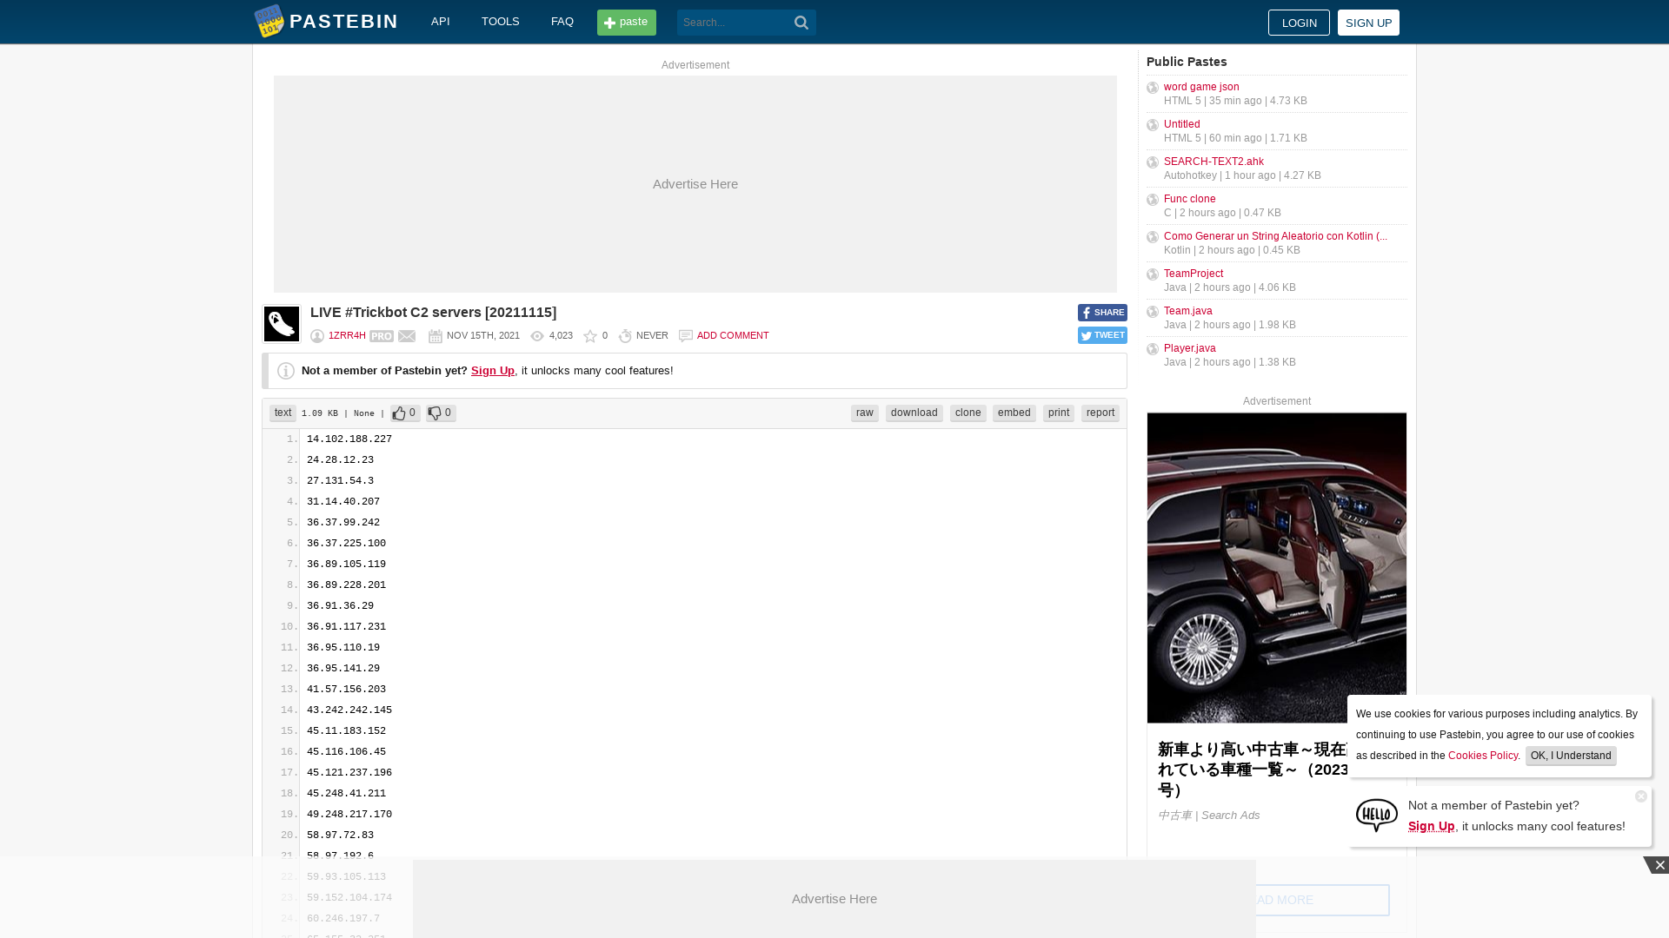This screenshot has height=938, width=1669.
Task: Click IP line '14.102.188.227'
Action: tap(349, 439)
